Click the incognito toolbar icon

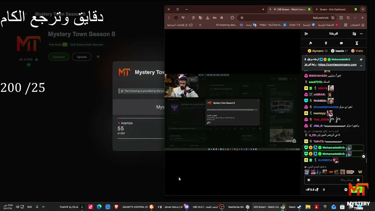pos(222,18)
